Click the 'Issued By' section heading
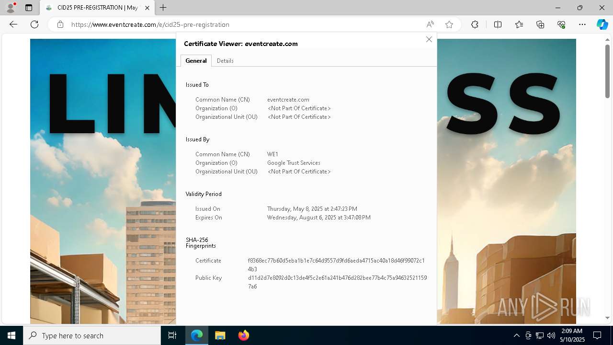 click(x=198, y=139)
